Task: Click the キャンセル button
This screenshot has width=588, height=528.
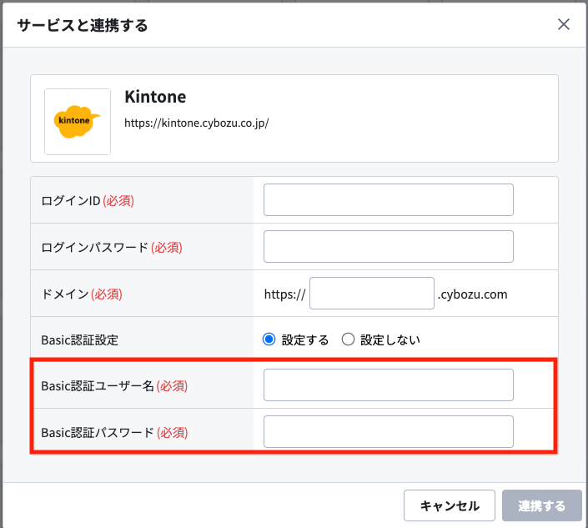Action: [450, 505]
